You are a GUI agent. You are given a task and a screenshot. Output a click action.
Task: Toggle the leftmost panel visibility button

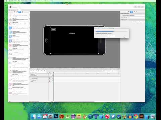point(136,7)
